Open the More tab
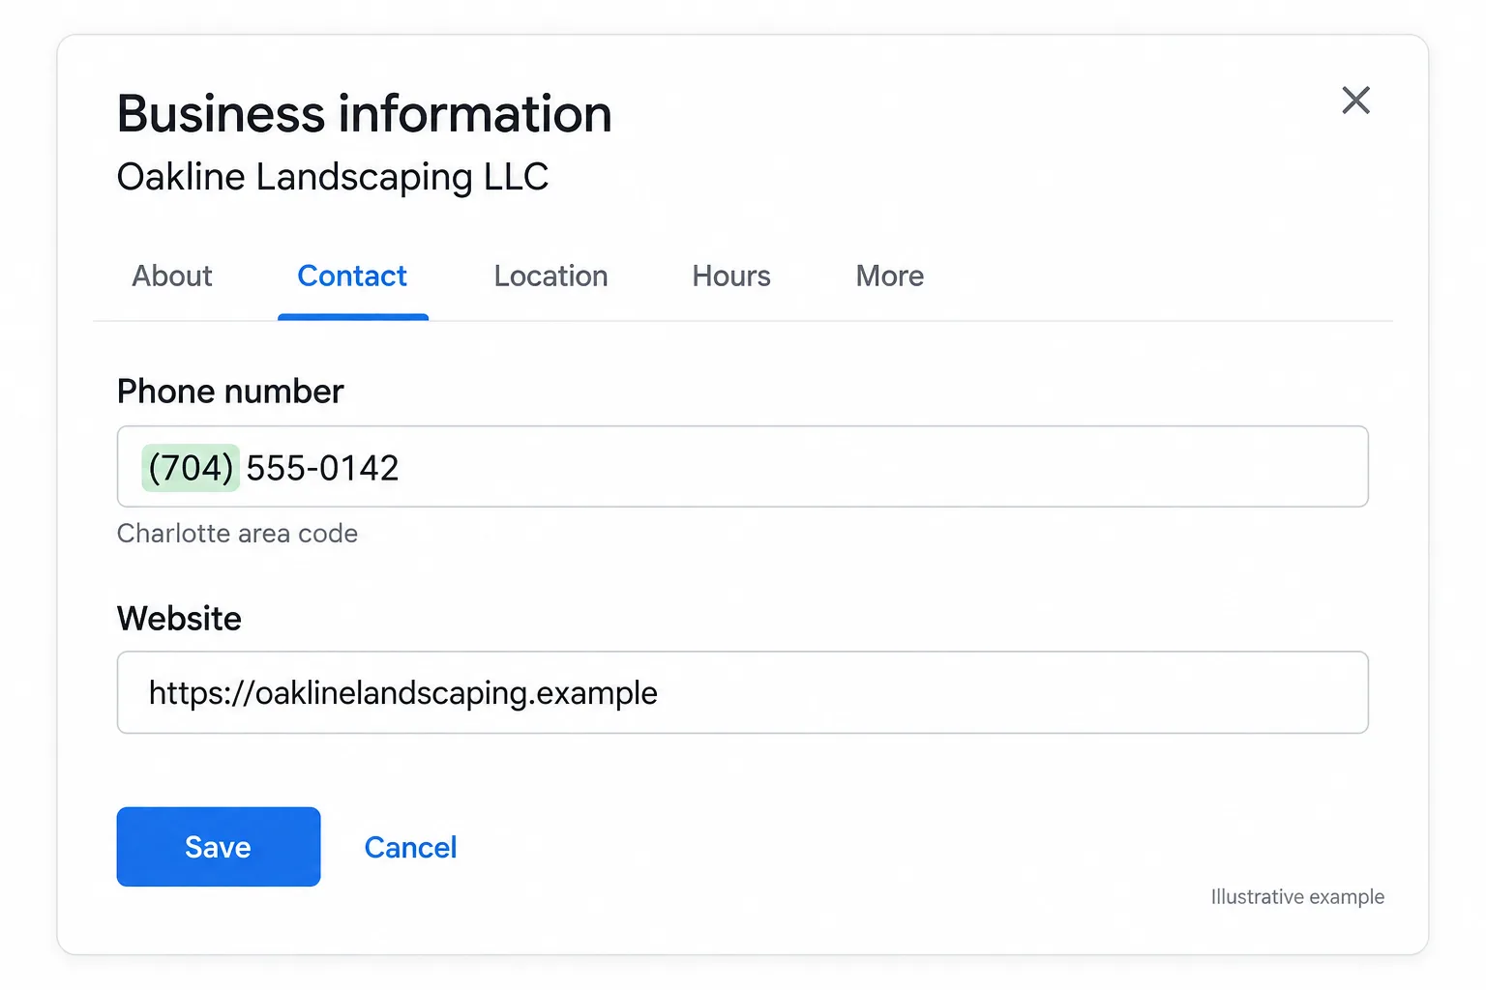 (890, 277)
